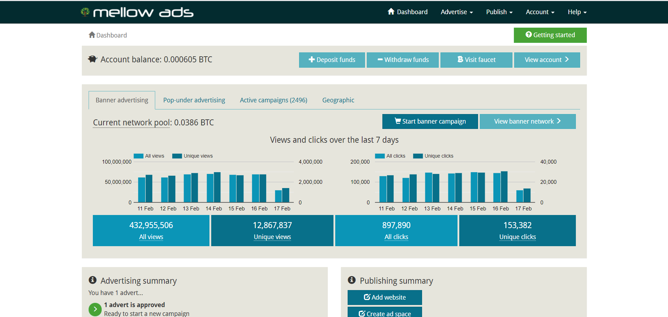Click the plus icon on Deposit funds
The height and width of the screenshot is (317, 668).
(312, 60)
